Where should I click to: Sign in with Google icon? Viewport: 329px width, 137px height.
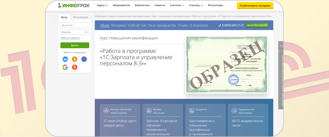coord(65,67)
